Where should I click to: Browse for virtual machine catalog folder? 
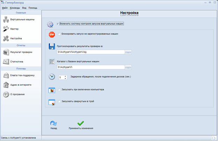(x=128, y=67)
